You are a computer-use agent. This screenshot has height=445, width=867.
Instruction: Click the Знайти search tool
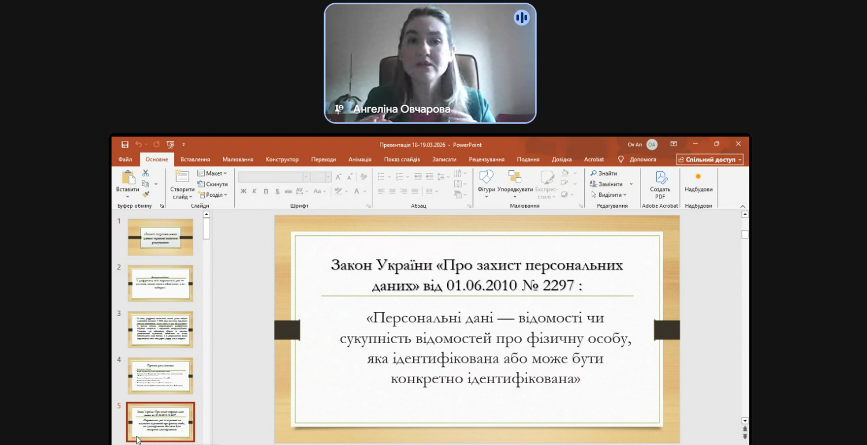tap(604, 173)
